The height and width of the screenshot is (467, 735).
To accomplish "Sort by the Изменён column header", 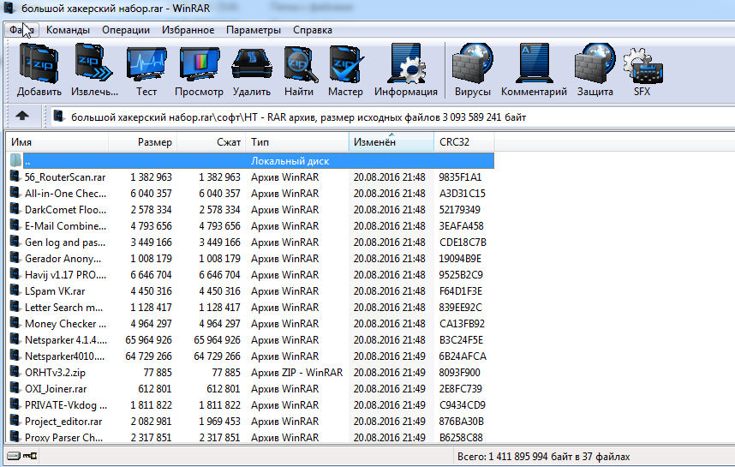I will 391,142.
